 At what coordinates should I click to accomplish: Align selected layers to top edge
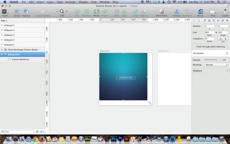point(218,20)
